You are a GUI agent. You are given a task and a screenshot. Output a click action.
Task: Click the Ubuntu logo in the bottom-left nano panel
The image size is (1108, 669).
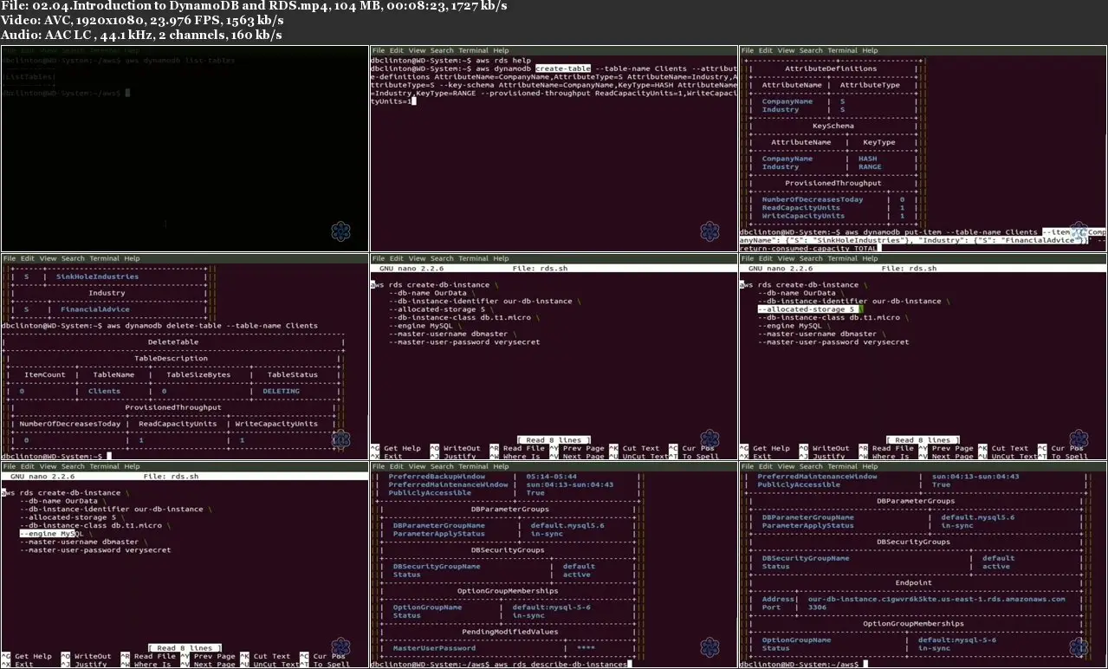click(340, 646)
